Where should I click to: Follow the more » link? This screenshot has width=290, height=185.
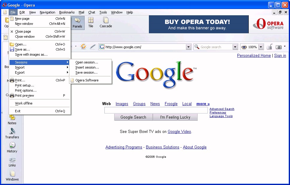click(203, 104)
